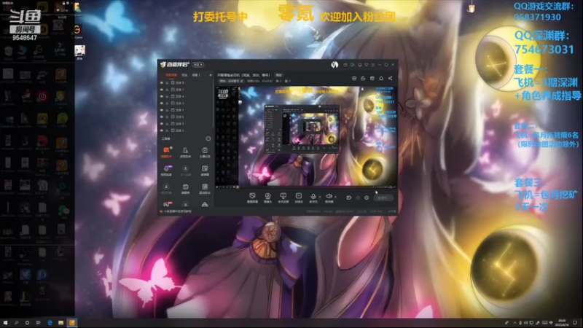Open the trophy icon in the title bar

367,65
